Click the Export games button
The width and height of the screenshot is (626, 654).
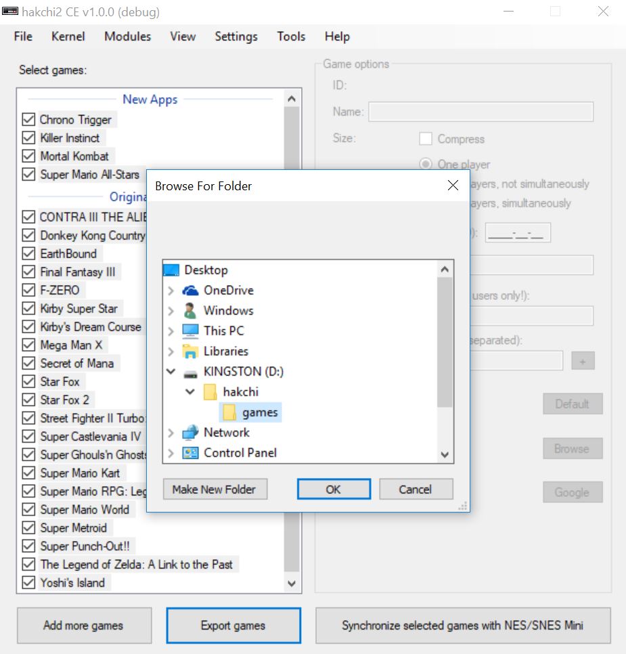[233, 626]
